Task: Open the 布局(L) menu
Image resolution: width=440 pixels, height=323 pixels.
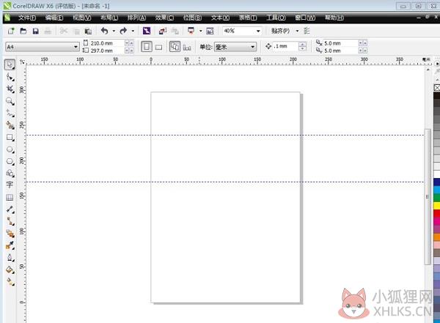Action: click(x=109, y=18)
